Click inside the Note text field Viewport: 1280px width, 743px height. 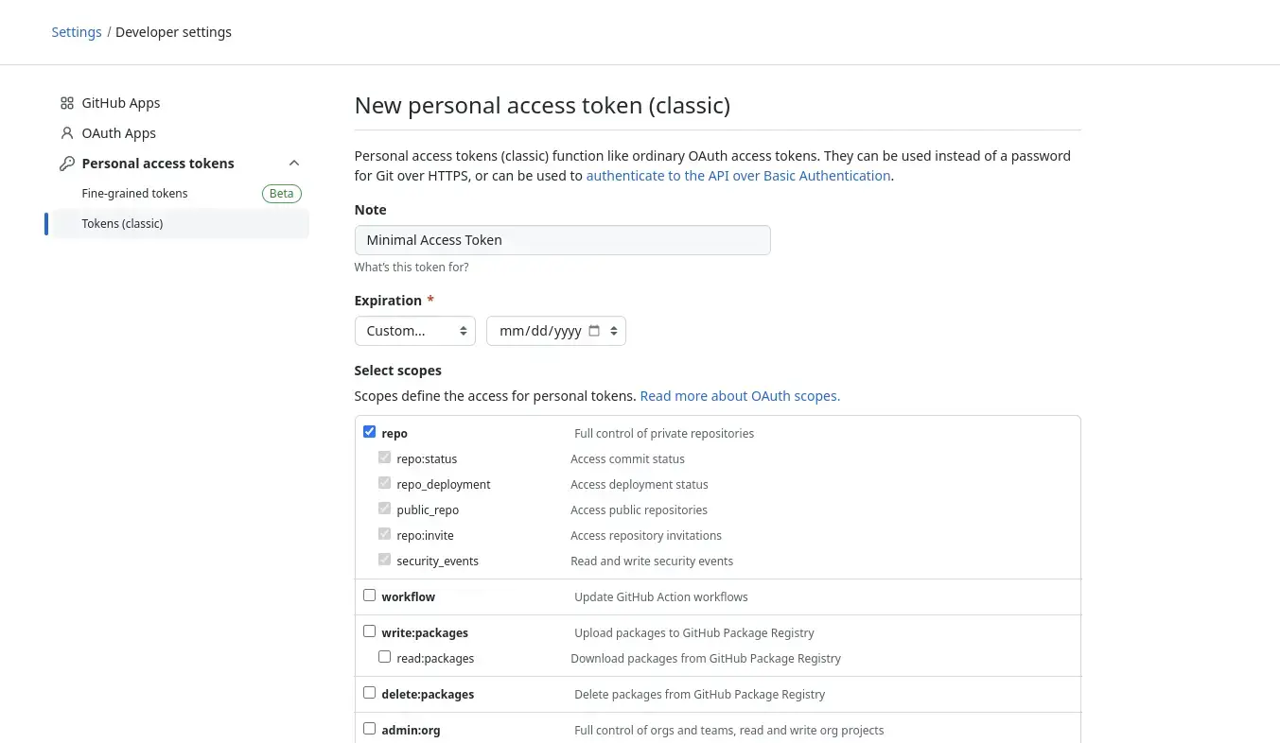[562, 239]
